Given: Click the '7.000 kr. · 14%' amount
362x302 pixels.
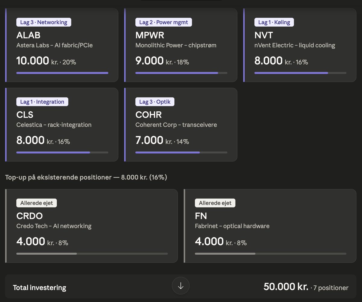Looking at the screenshot, I should tap(162, 141).
